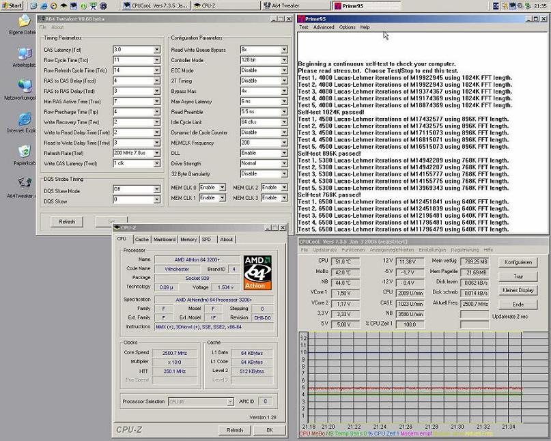Click the Ende button in CPUCool

tap(518, 304)
